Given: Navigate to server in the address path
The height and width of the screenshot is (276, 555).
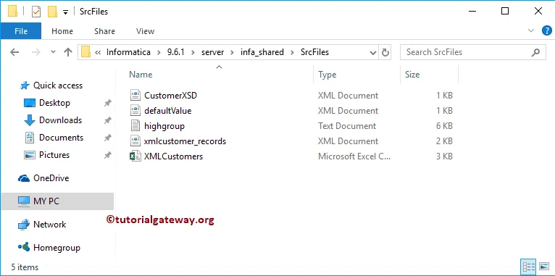Looking at the screenshot, I should click(x=213, y=52).
